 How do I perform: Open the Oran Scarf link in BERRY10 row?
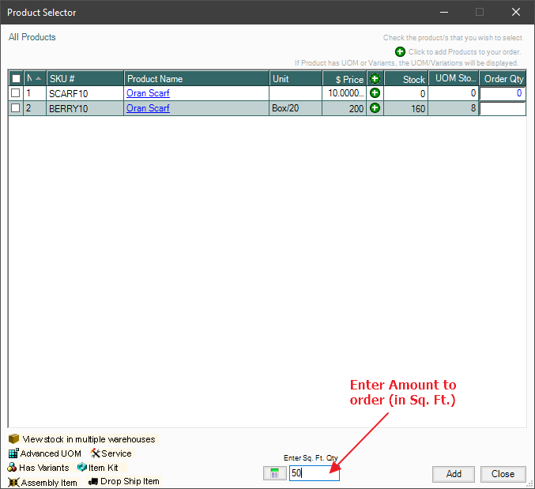(x=148, y=108)
